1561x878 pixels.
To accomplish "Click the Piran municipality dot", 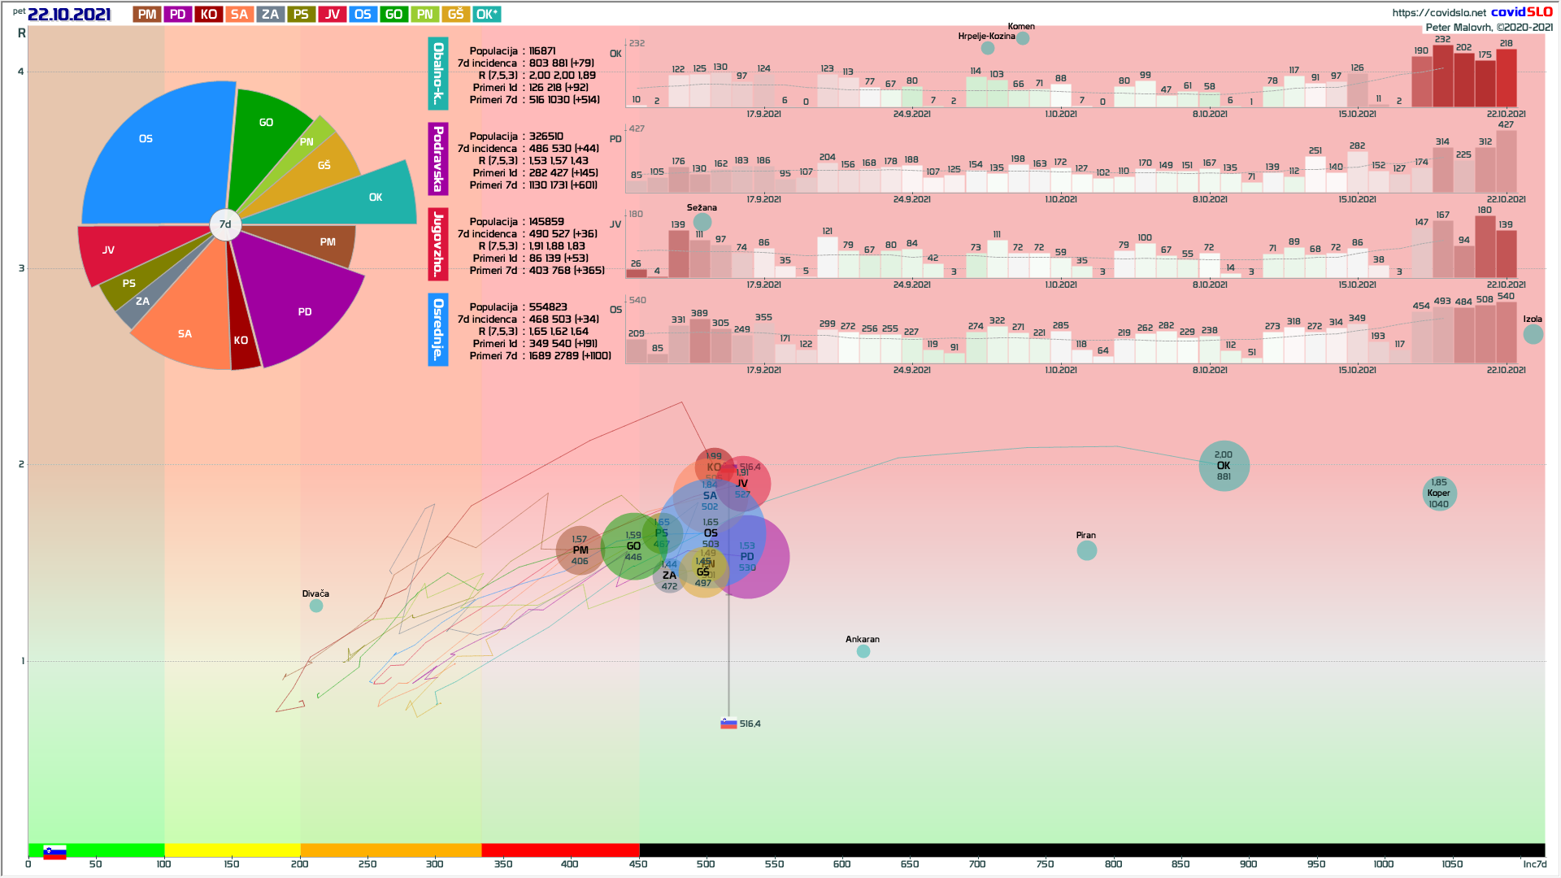I will tap(1086, 550).
